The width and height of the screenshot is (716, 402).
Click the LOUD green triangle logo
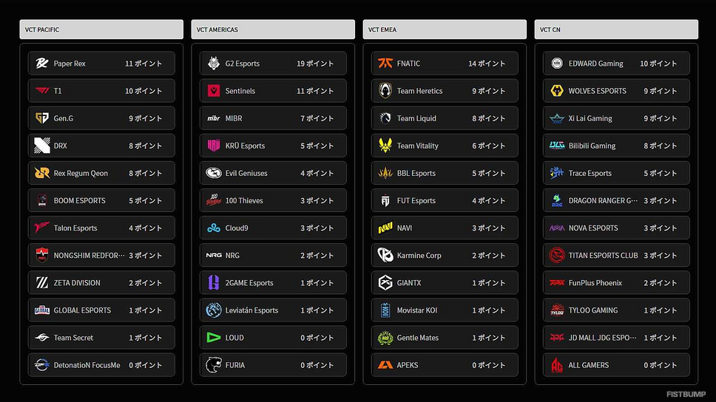pyautogui.click(x=214, y=337)
